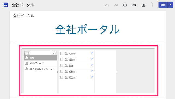Check the 開発部 checkbox
This screenshot has width=175, height=99.
(62, 77)
